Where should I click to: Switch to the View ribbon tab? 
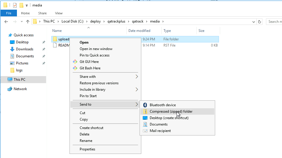coord(59,13)
